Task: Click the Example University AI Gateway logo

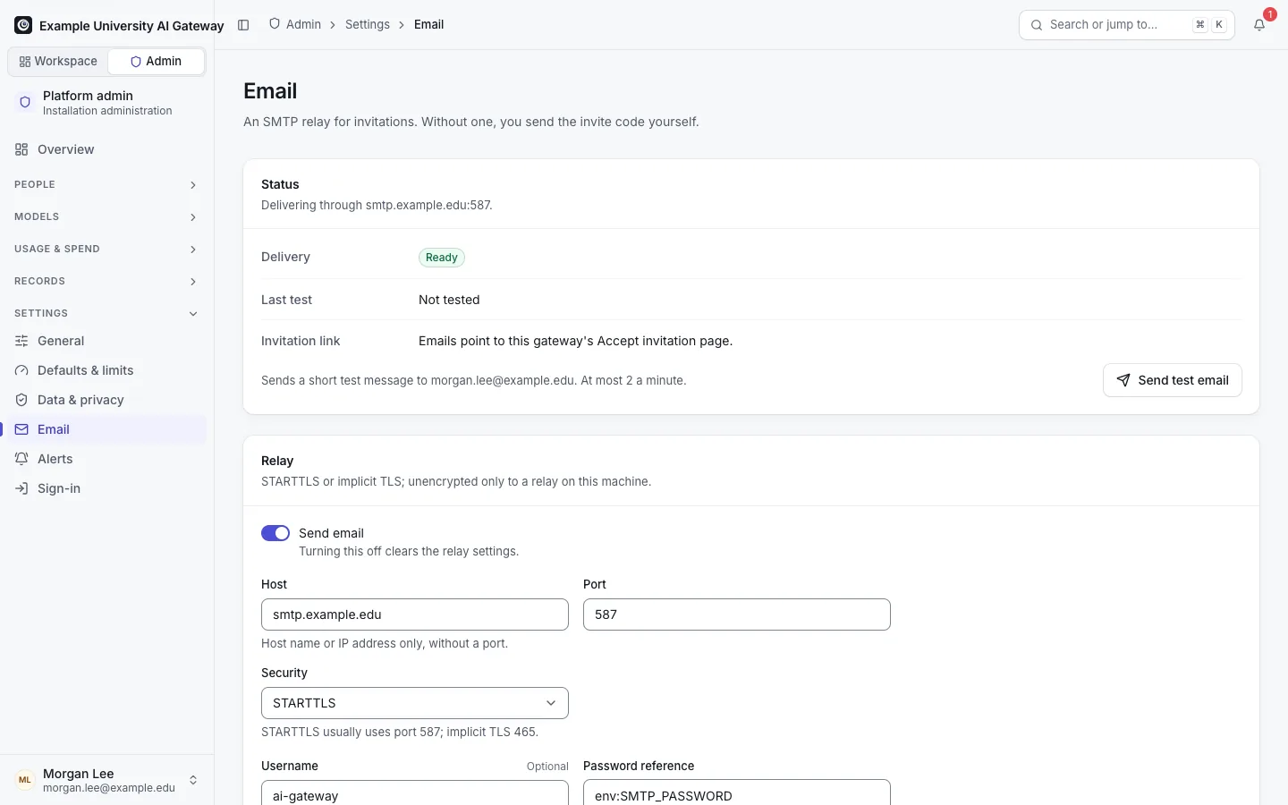Action: click(x=23, y=25)
